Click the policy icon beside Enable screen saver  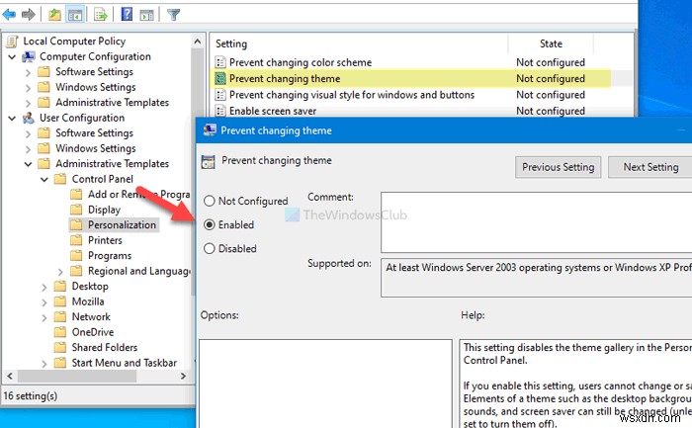(220, 111)
